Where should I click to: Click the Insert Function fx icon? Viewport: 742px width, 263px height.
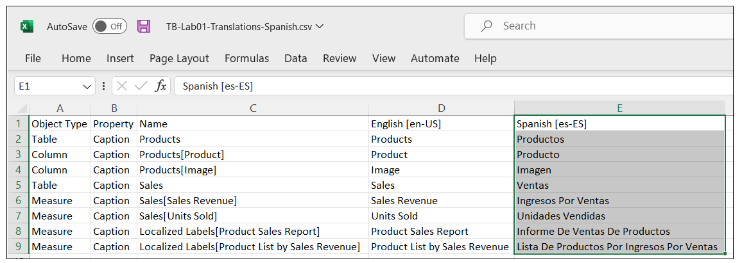tap(161, 86)
